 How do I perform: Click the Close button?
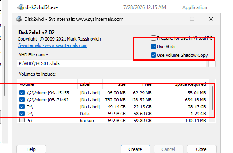202,149
